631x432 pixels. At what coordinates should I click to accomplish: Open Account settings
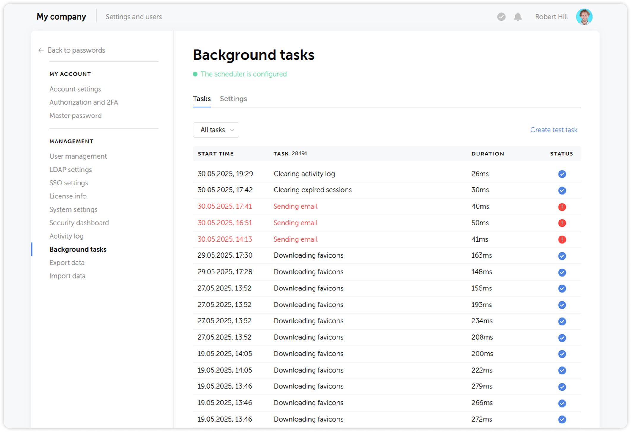click(75, 89)
